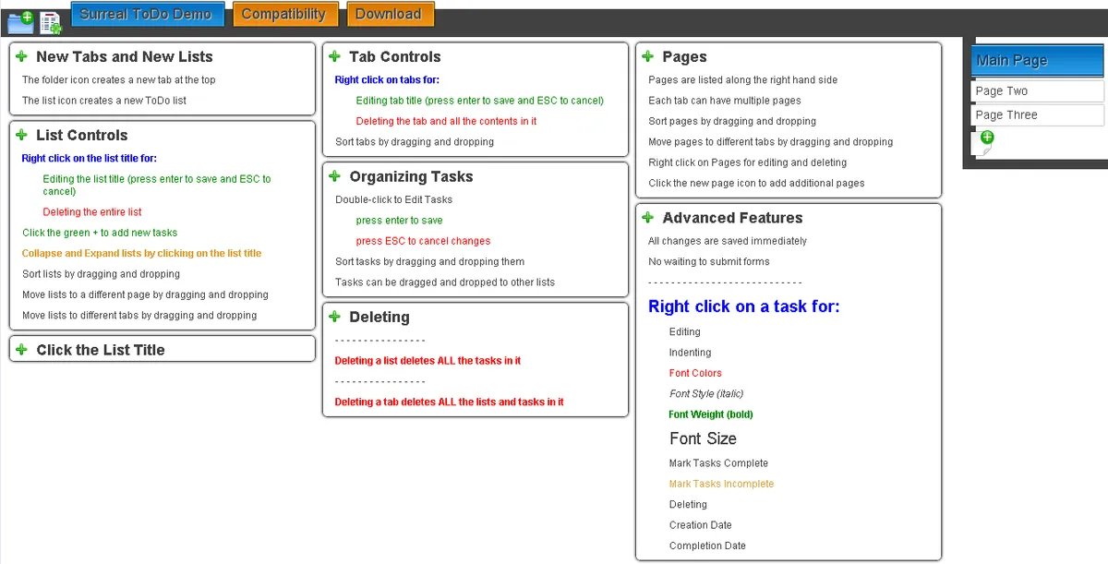Click the green plus on Tab Controls
The image size is (1108, 564).
tap(335, 55)
